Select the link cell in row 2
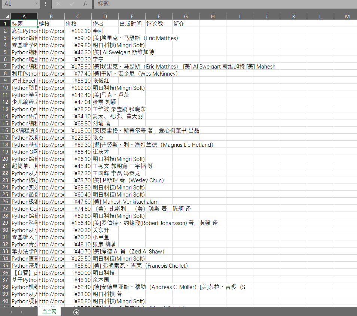 [x=51, y=31]
